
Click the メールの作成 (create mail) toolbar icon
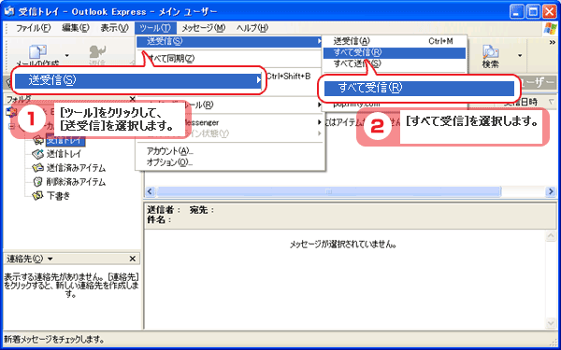coord(37,52)
